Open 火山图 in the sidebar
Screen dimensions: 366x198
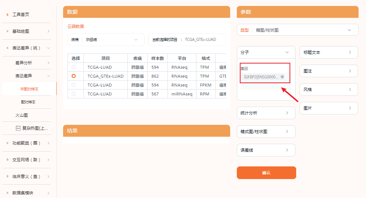tap(22, 115)
